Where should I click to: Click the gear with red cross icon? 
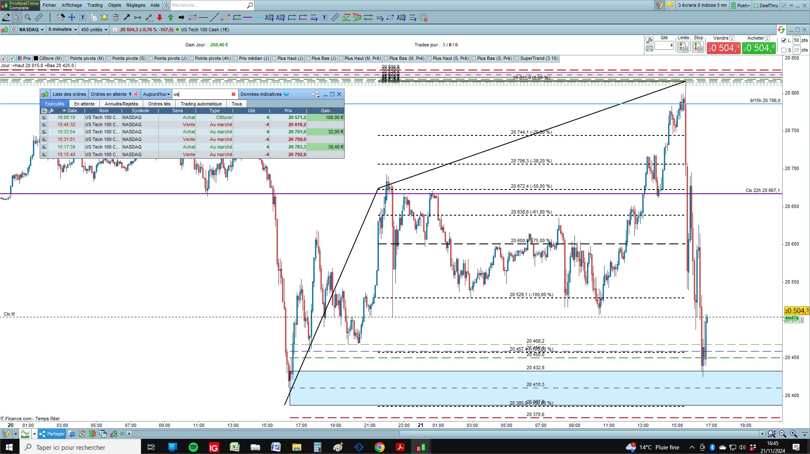tap(423, 17)
